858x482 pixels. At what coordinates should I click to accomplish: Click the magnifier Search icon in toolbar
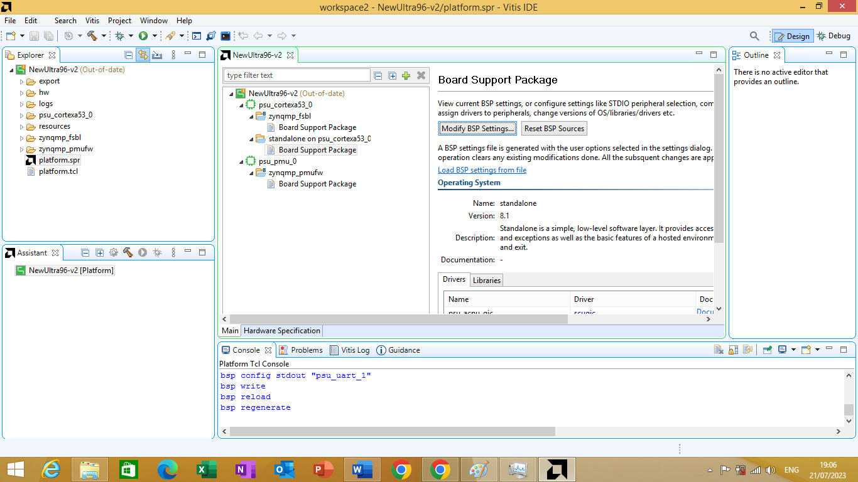coord(755,36)
